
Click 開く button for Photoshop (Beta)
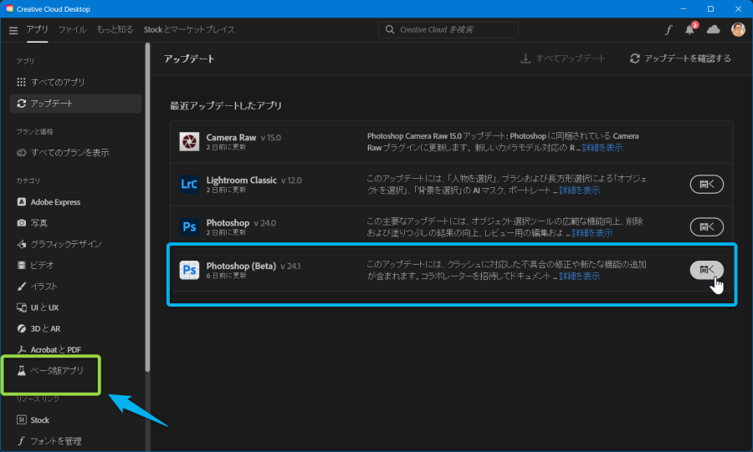706,270
